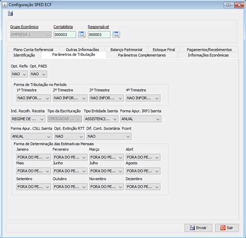Open Informações Econômicas tab
Screen dimensions: 246x238
click(208, 55)
